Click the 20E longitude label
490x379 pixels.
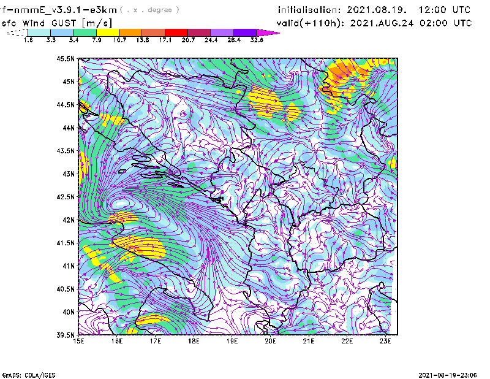(x=270, y=341)
